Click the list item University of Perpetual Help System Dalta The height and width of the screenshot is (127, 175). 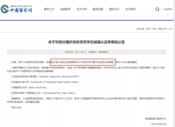(x=45, y=82)
